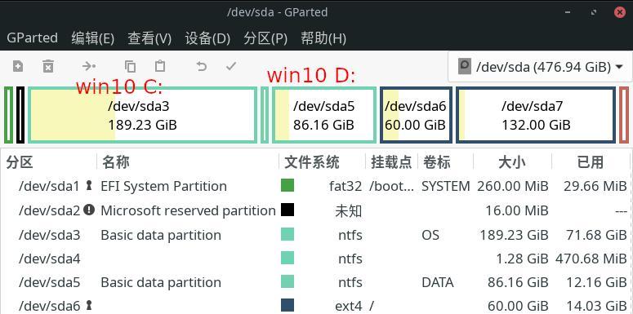Click the Resize/Move arrow toolbar icon
Viewport: 633px width, 314px height.
(89, 66)
